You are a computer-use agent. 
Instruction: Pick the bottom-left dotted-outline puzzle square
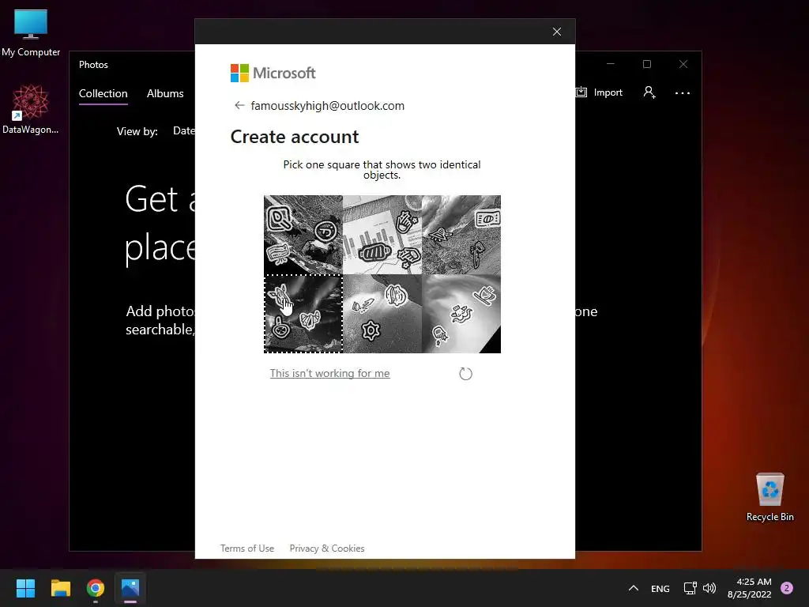pos(303,314)
